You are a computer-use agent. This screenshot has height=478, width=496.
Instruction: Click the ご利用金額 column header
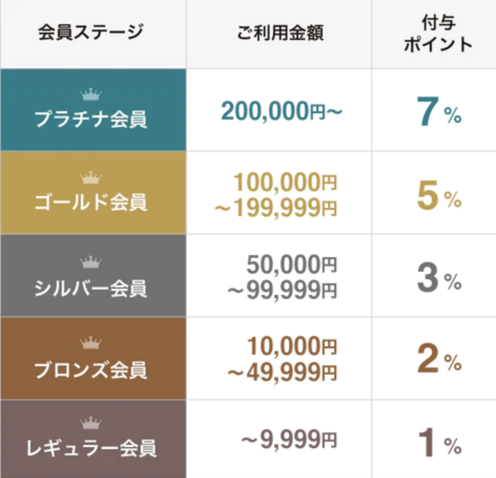pos(280,33)
